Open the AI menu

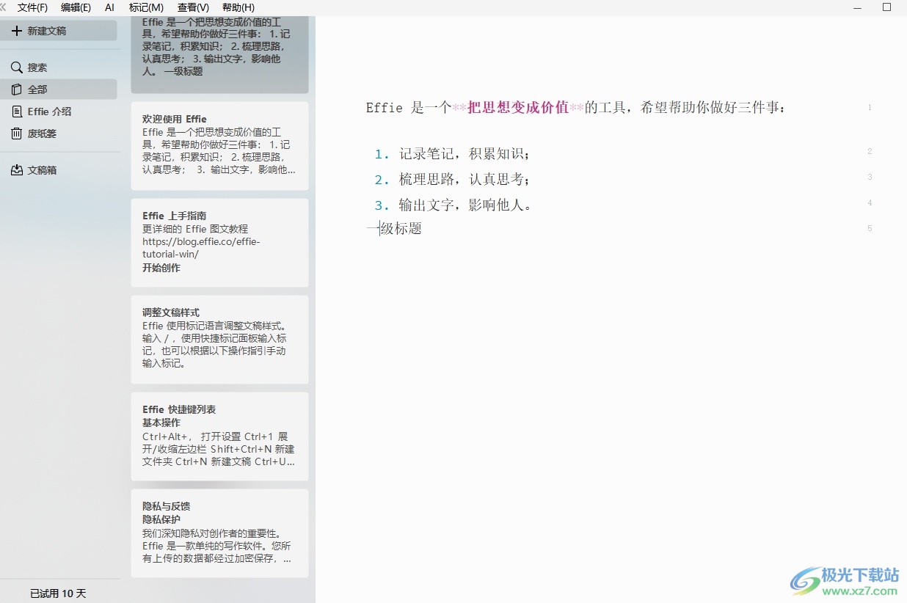(x=109, y=7)
